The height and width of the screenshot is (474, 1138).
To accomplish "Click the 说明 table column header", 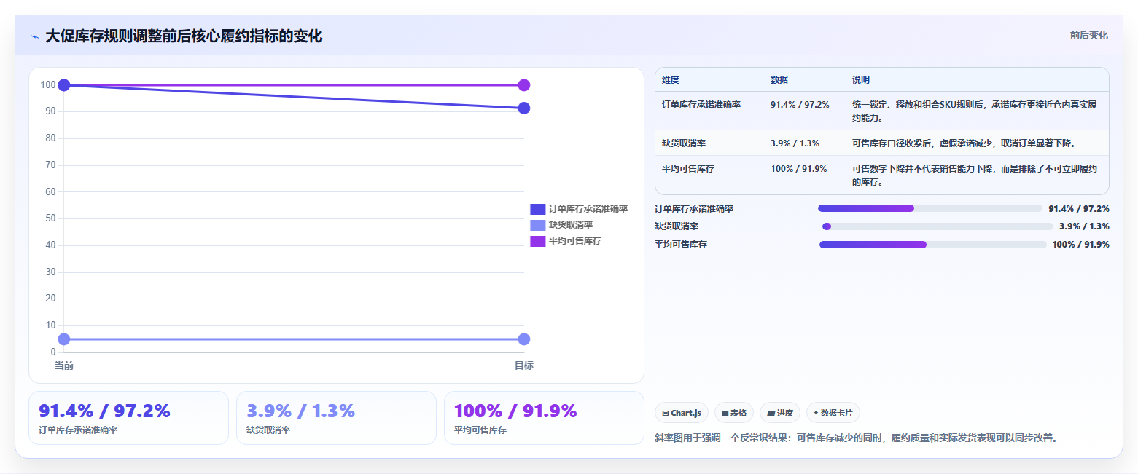I will click(861, 80).
